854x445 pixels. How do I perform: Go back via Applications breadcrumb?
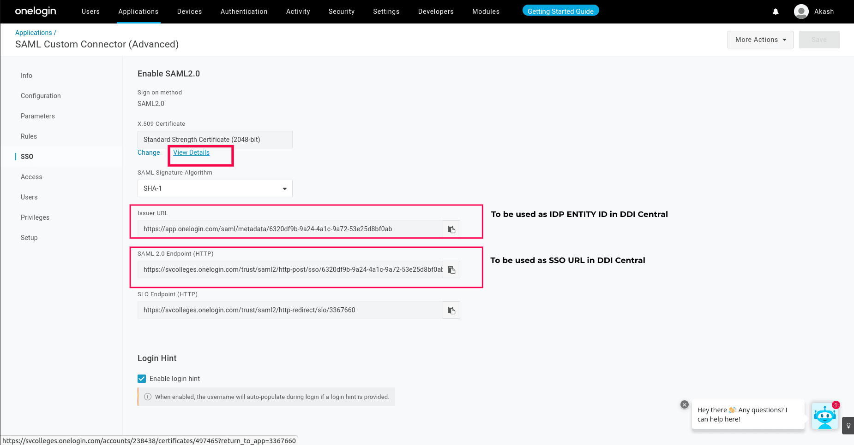pos(34,33)
